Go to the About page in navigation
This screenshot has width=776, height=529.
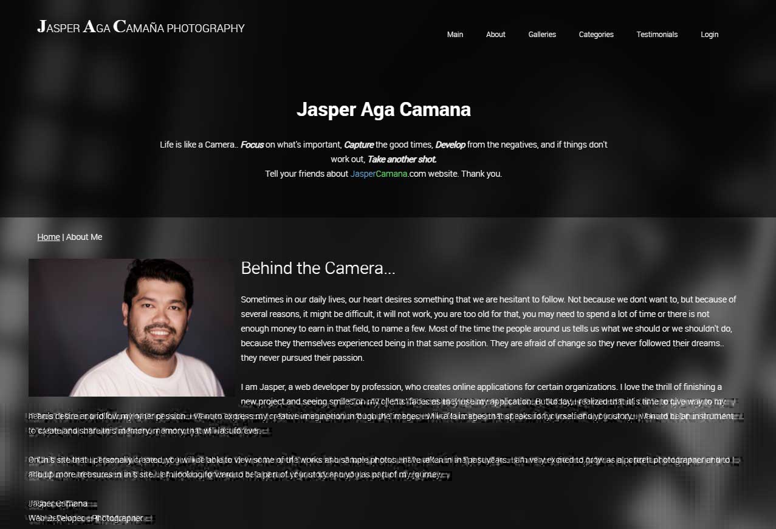[495, 35]
